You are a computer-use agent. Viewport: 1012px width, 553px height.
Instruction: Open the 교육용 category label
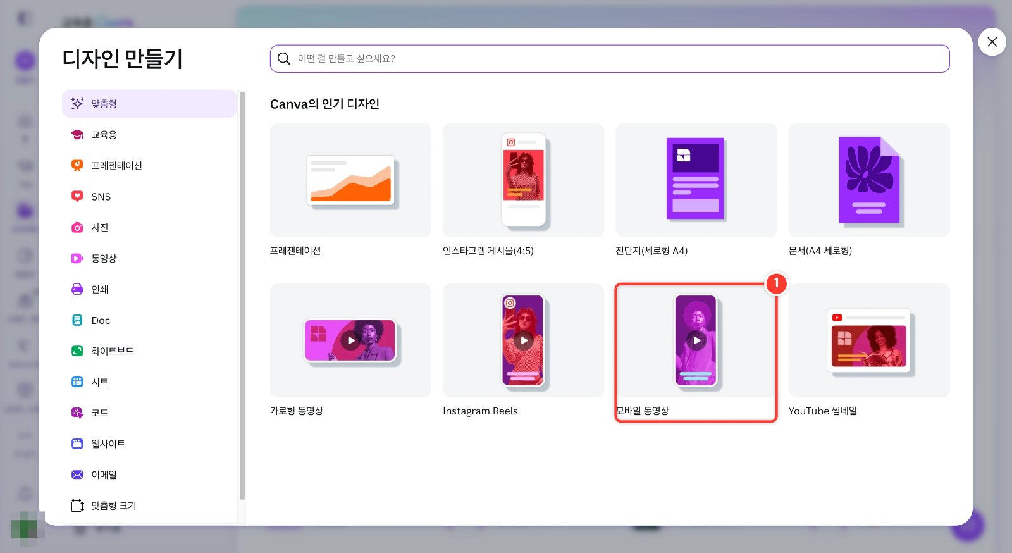pyautogui.click(x=104, y=134)
